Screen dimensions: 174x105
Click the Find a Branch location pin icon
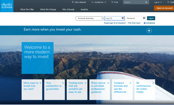pyautogui.click(x=73, y=2)
